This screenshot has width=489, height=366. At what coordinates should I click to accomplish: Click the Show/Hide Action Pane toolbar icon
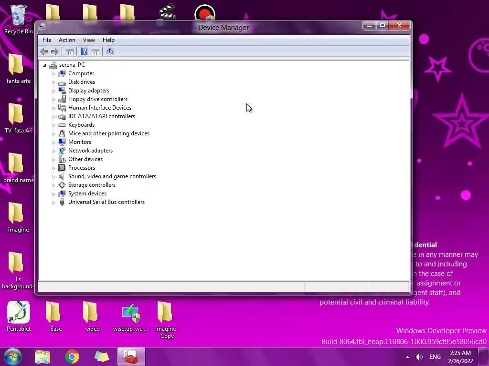(x=96, y=51)
